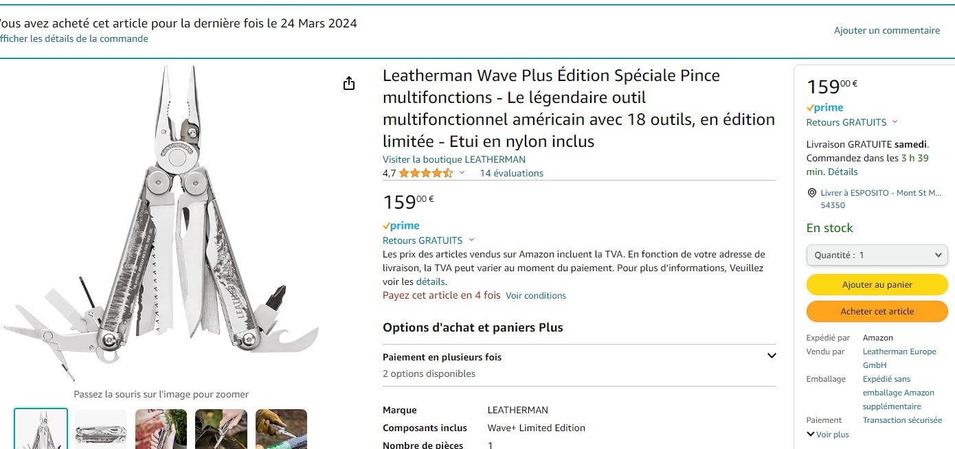Expand Retours GRATUITS under main price
Viewport: 955px width, 449px height.
coord(428,240)
